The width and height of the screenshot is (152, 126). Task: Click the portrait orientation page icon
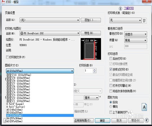click(144, 107)
